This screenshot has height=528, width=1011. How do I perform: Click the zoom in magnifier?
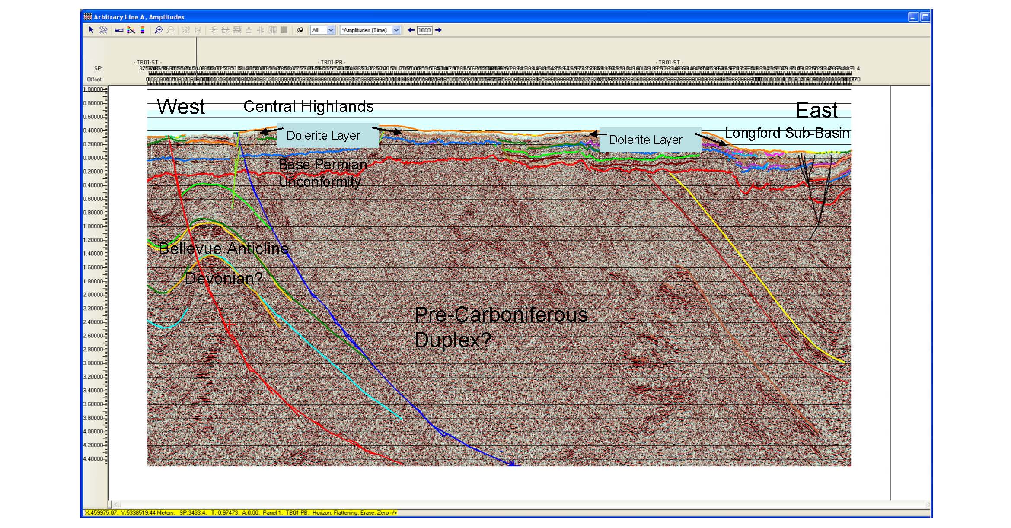pos(159,30)
